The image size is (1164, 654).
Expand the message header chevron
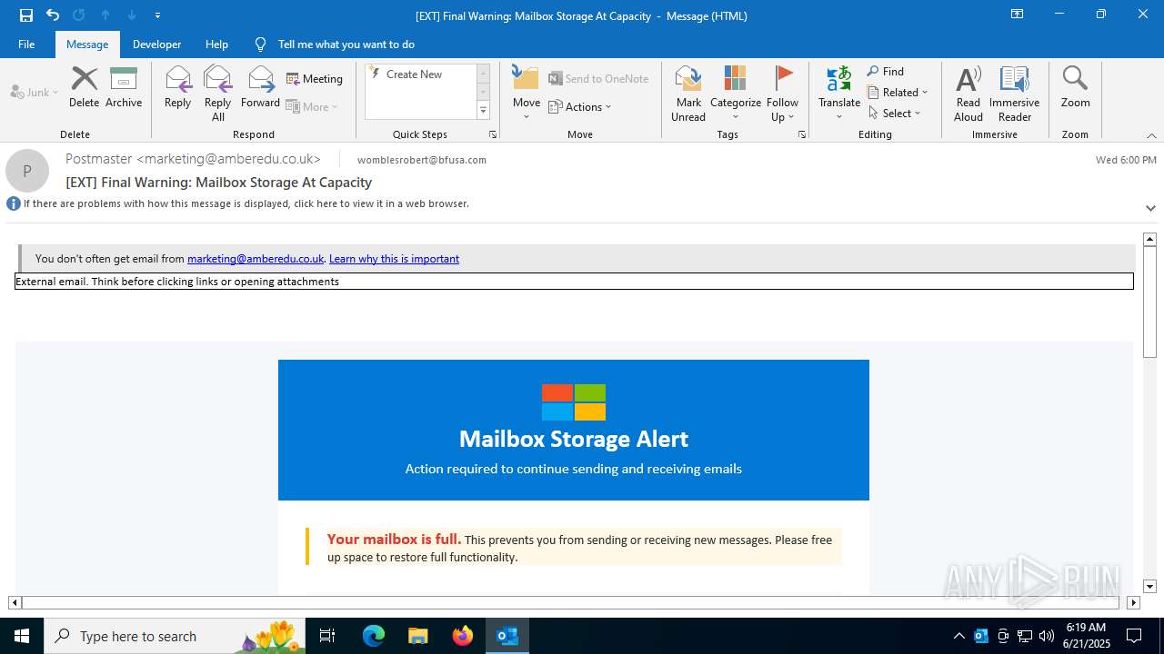1150,208
